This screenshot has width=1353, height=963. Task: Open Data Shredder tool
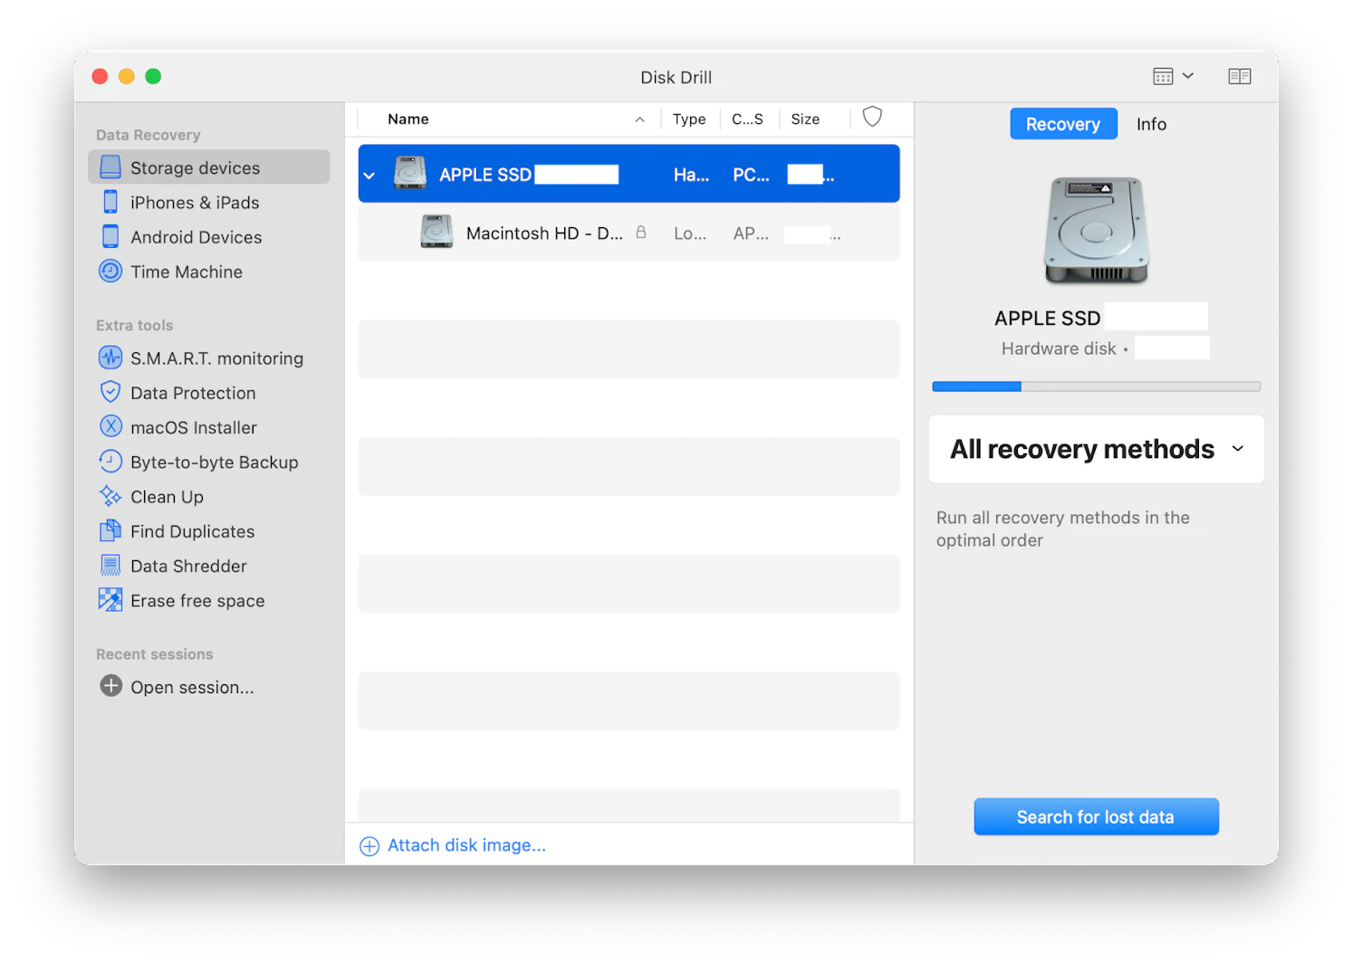tap(188, 566)
